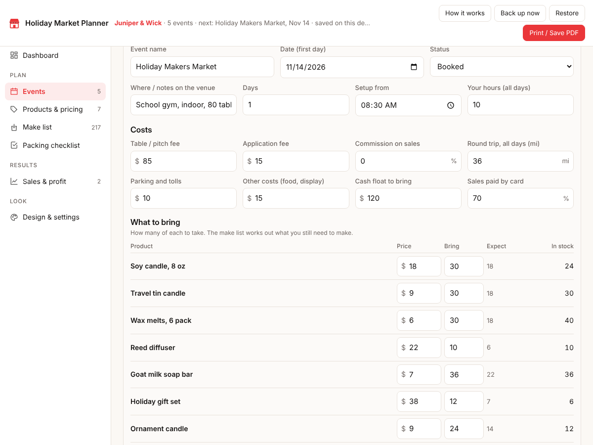This screenshot has height=445, width=593.
Task: Click the Cash float to bring field
Action: point(408,198)
